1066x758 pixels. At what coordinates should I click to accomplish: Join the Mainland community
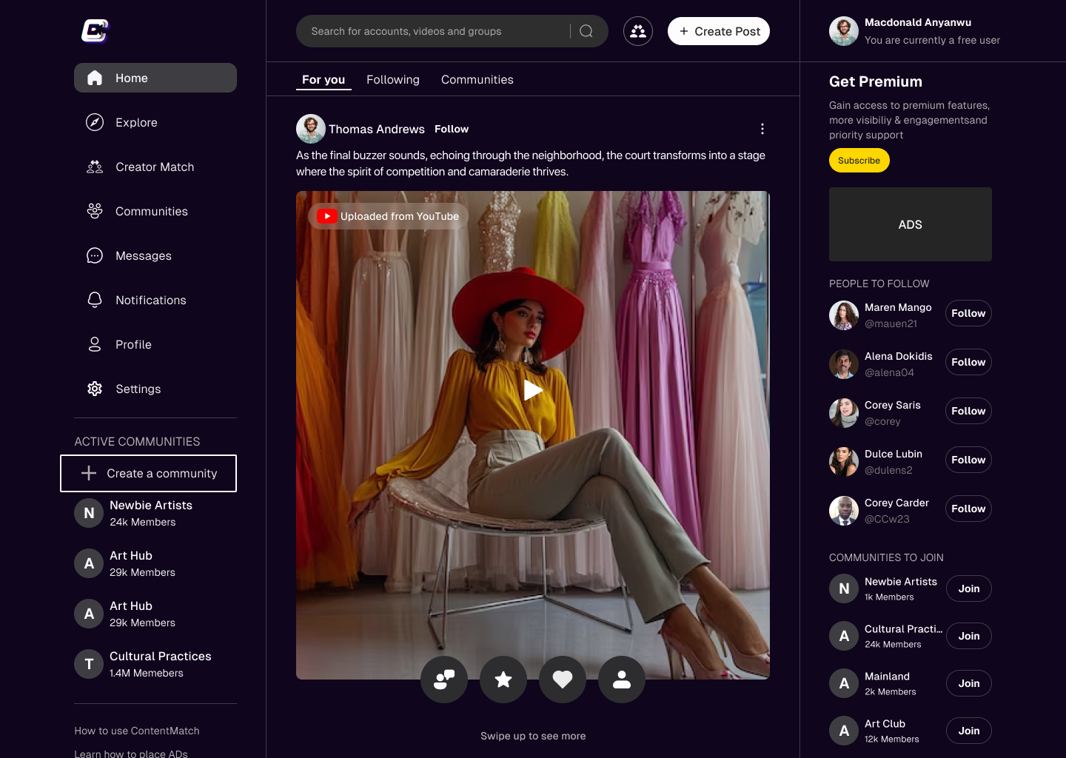click(968, 683)
